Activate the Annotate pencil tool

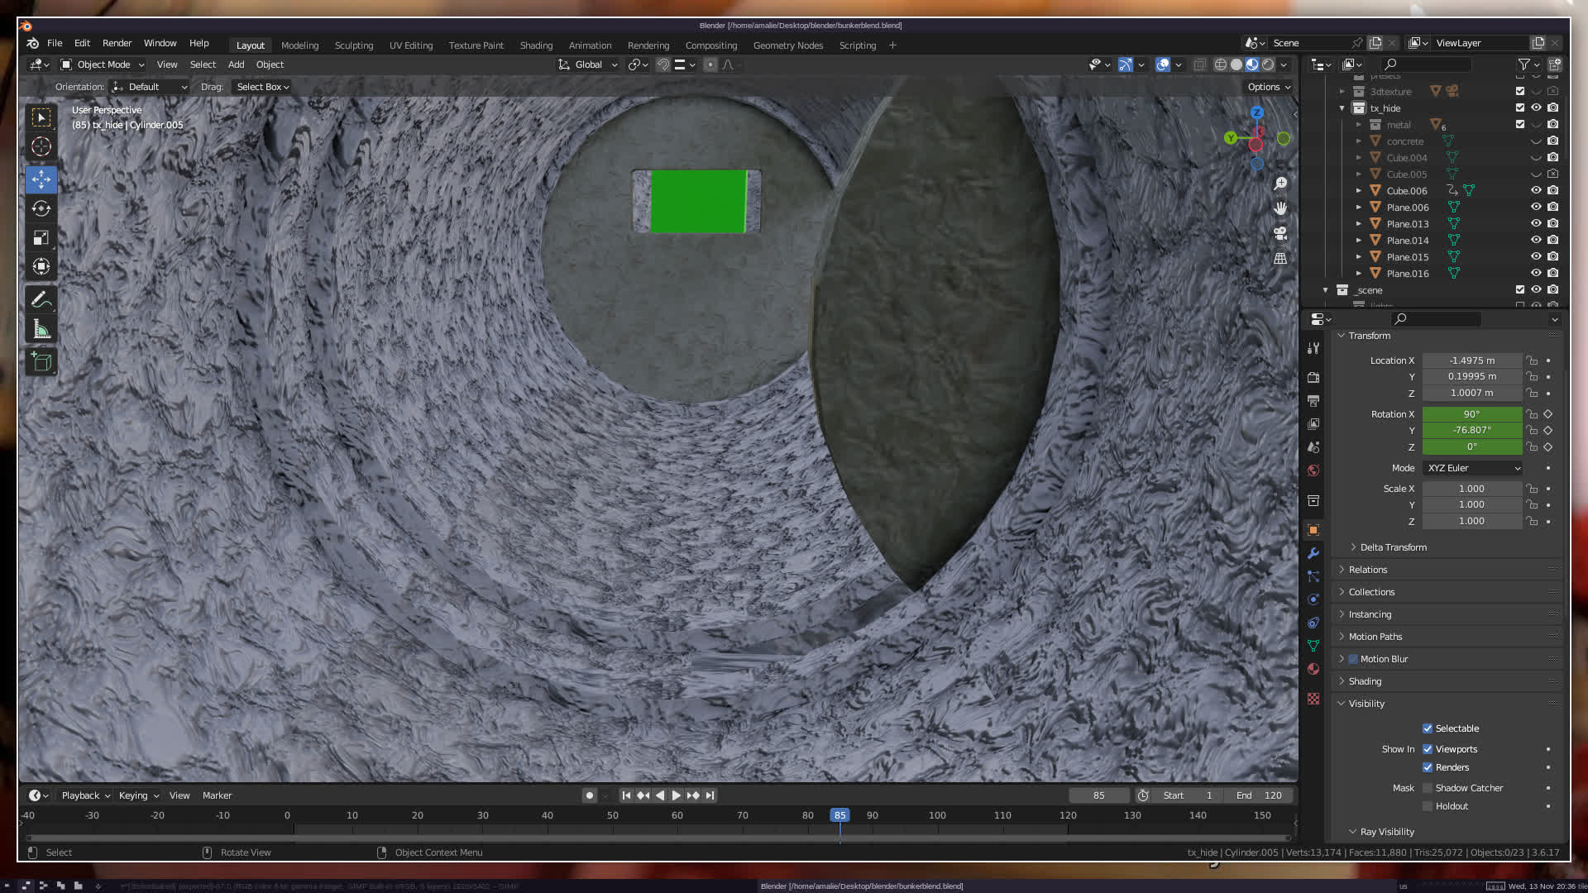point(41,299)
